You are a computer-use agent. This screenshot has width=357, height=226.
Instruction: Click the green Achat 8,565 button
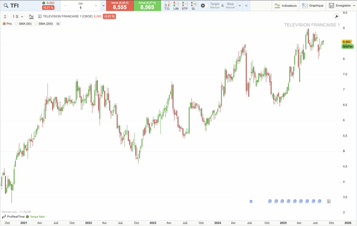(147, 6)
